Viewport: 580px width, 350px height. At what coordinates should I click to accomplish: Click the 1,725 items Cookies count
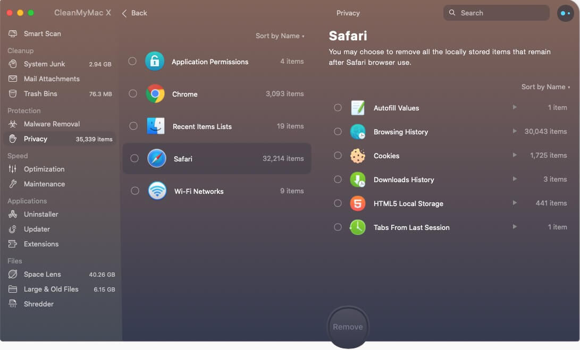[548, 155]
